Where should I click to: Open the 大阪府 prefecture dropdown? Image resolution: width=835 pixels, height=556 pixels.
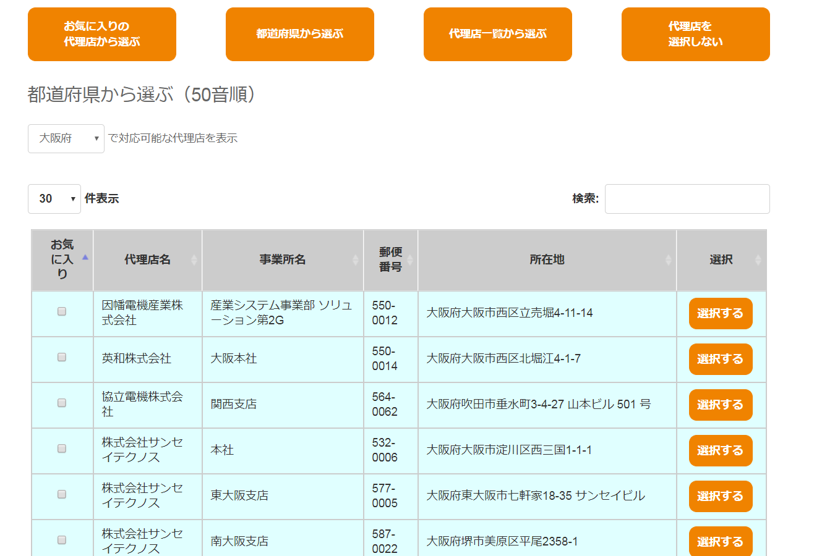coord(66,138)
